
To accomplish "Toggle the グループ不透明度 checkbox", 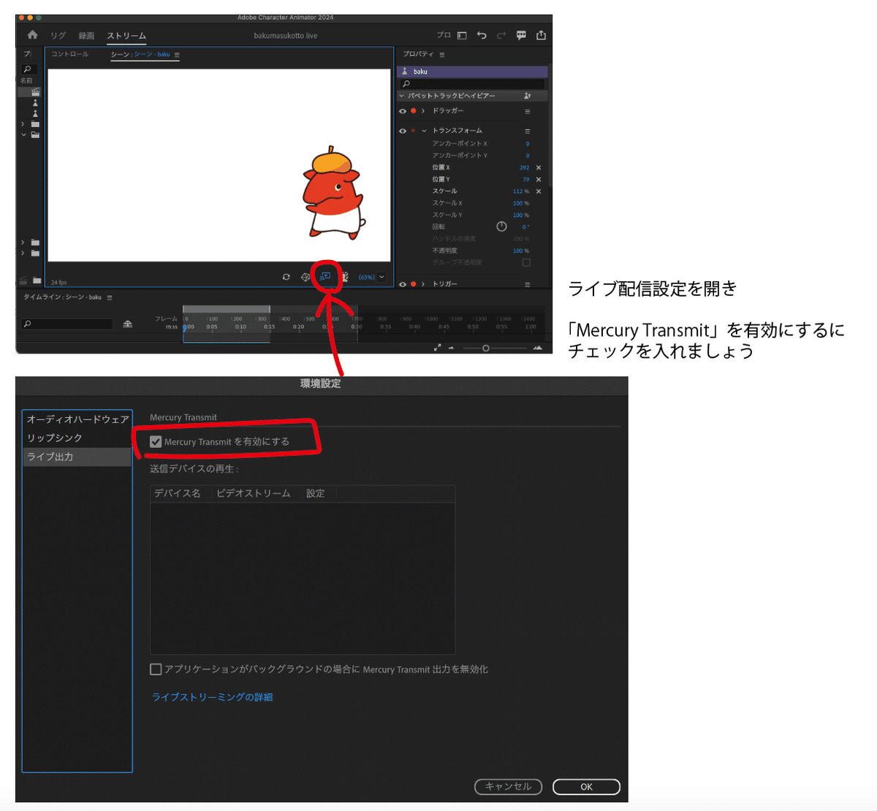I will 526,262.
